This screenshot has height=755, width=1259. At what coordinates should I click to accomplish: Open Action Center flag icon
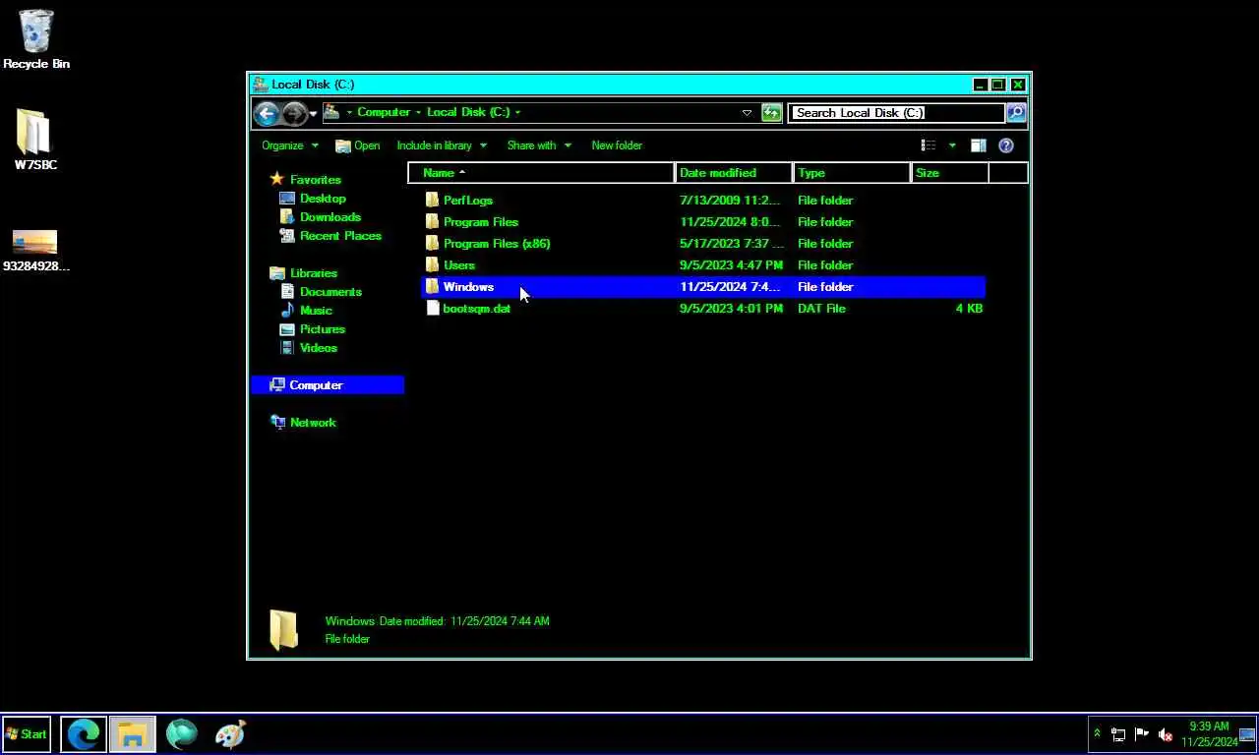coord(1142,734)
